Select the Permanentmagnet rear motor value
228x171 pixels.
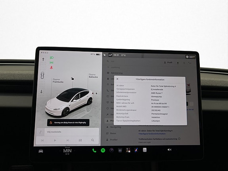(160, 114)
